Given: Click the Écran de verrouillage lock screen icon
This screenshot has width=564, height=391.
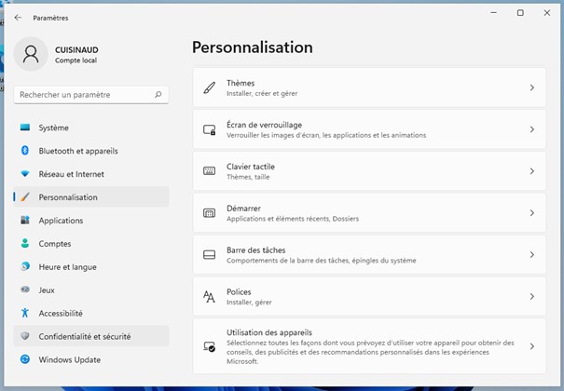Looking at the screenshot, I should pyautogui.click(x=209, y=129).
